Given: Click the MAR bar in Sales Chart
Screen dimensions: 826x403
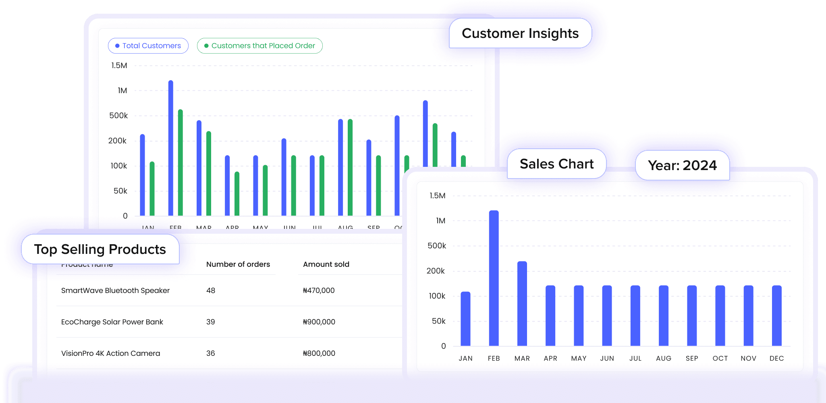Looking at the screenshot, I should 522,303.
